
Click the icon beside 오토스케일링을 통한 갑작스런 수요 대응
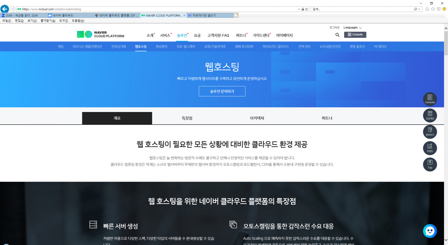coord(233,225)
